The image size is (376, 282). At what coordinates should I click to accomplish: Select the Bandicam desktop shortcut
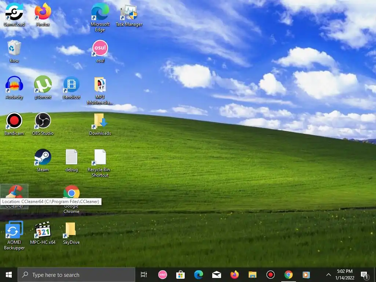tap(14, 124)
